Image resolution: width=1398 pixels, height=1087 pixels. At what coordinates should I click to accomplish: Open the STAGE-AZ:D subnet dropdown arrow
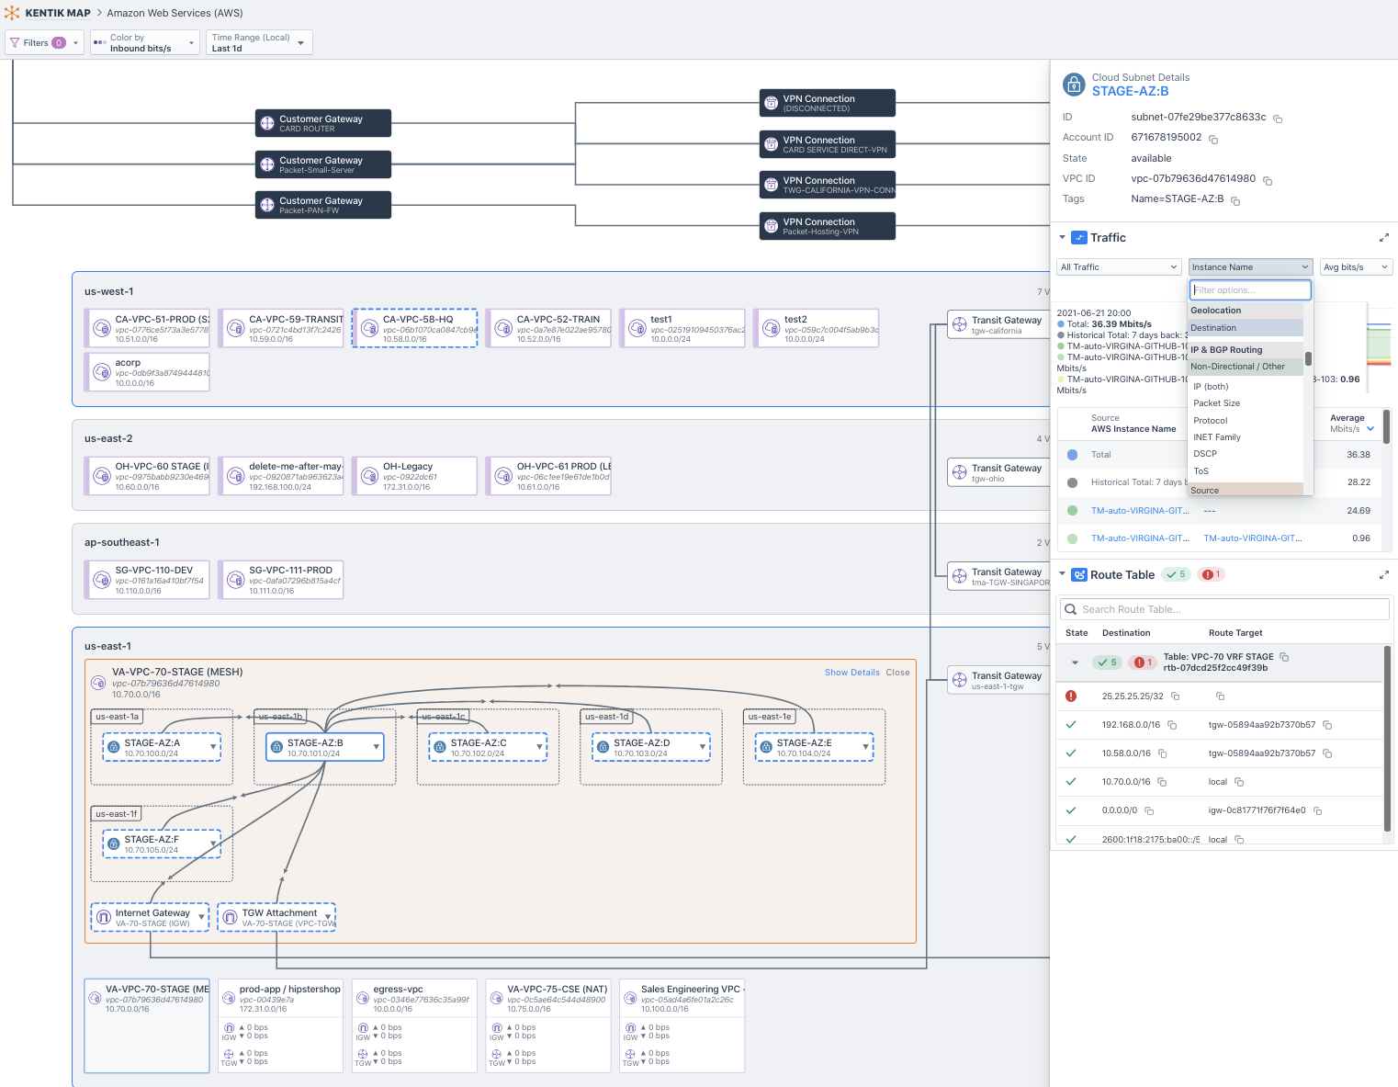[x=704, y=747]
